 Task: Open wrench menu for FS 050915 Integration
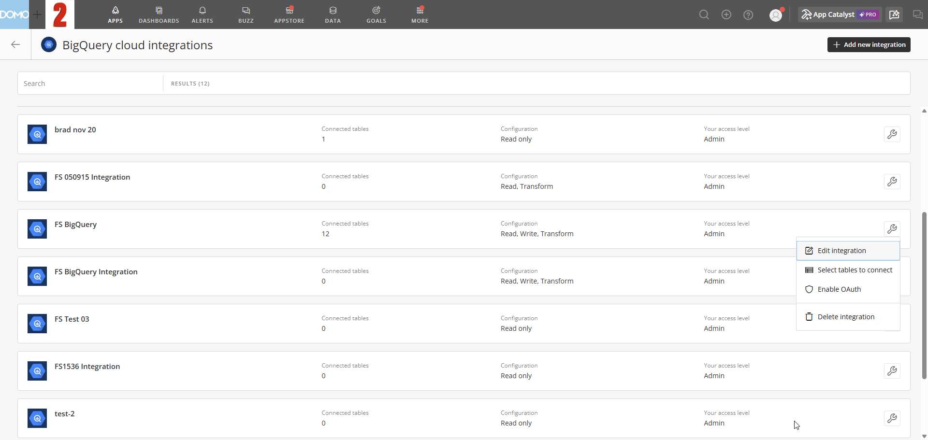[x=892, y=182]
